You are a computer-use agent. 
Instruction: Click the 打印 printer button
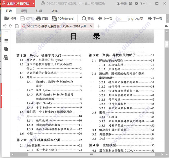click(42, 19)
